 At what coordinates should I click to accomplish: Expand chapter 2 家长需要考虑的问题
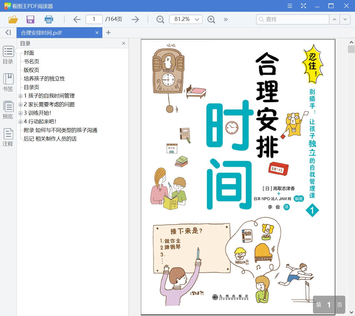coord(20,104)
